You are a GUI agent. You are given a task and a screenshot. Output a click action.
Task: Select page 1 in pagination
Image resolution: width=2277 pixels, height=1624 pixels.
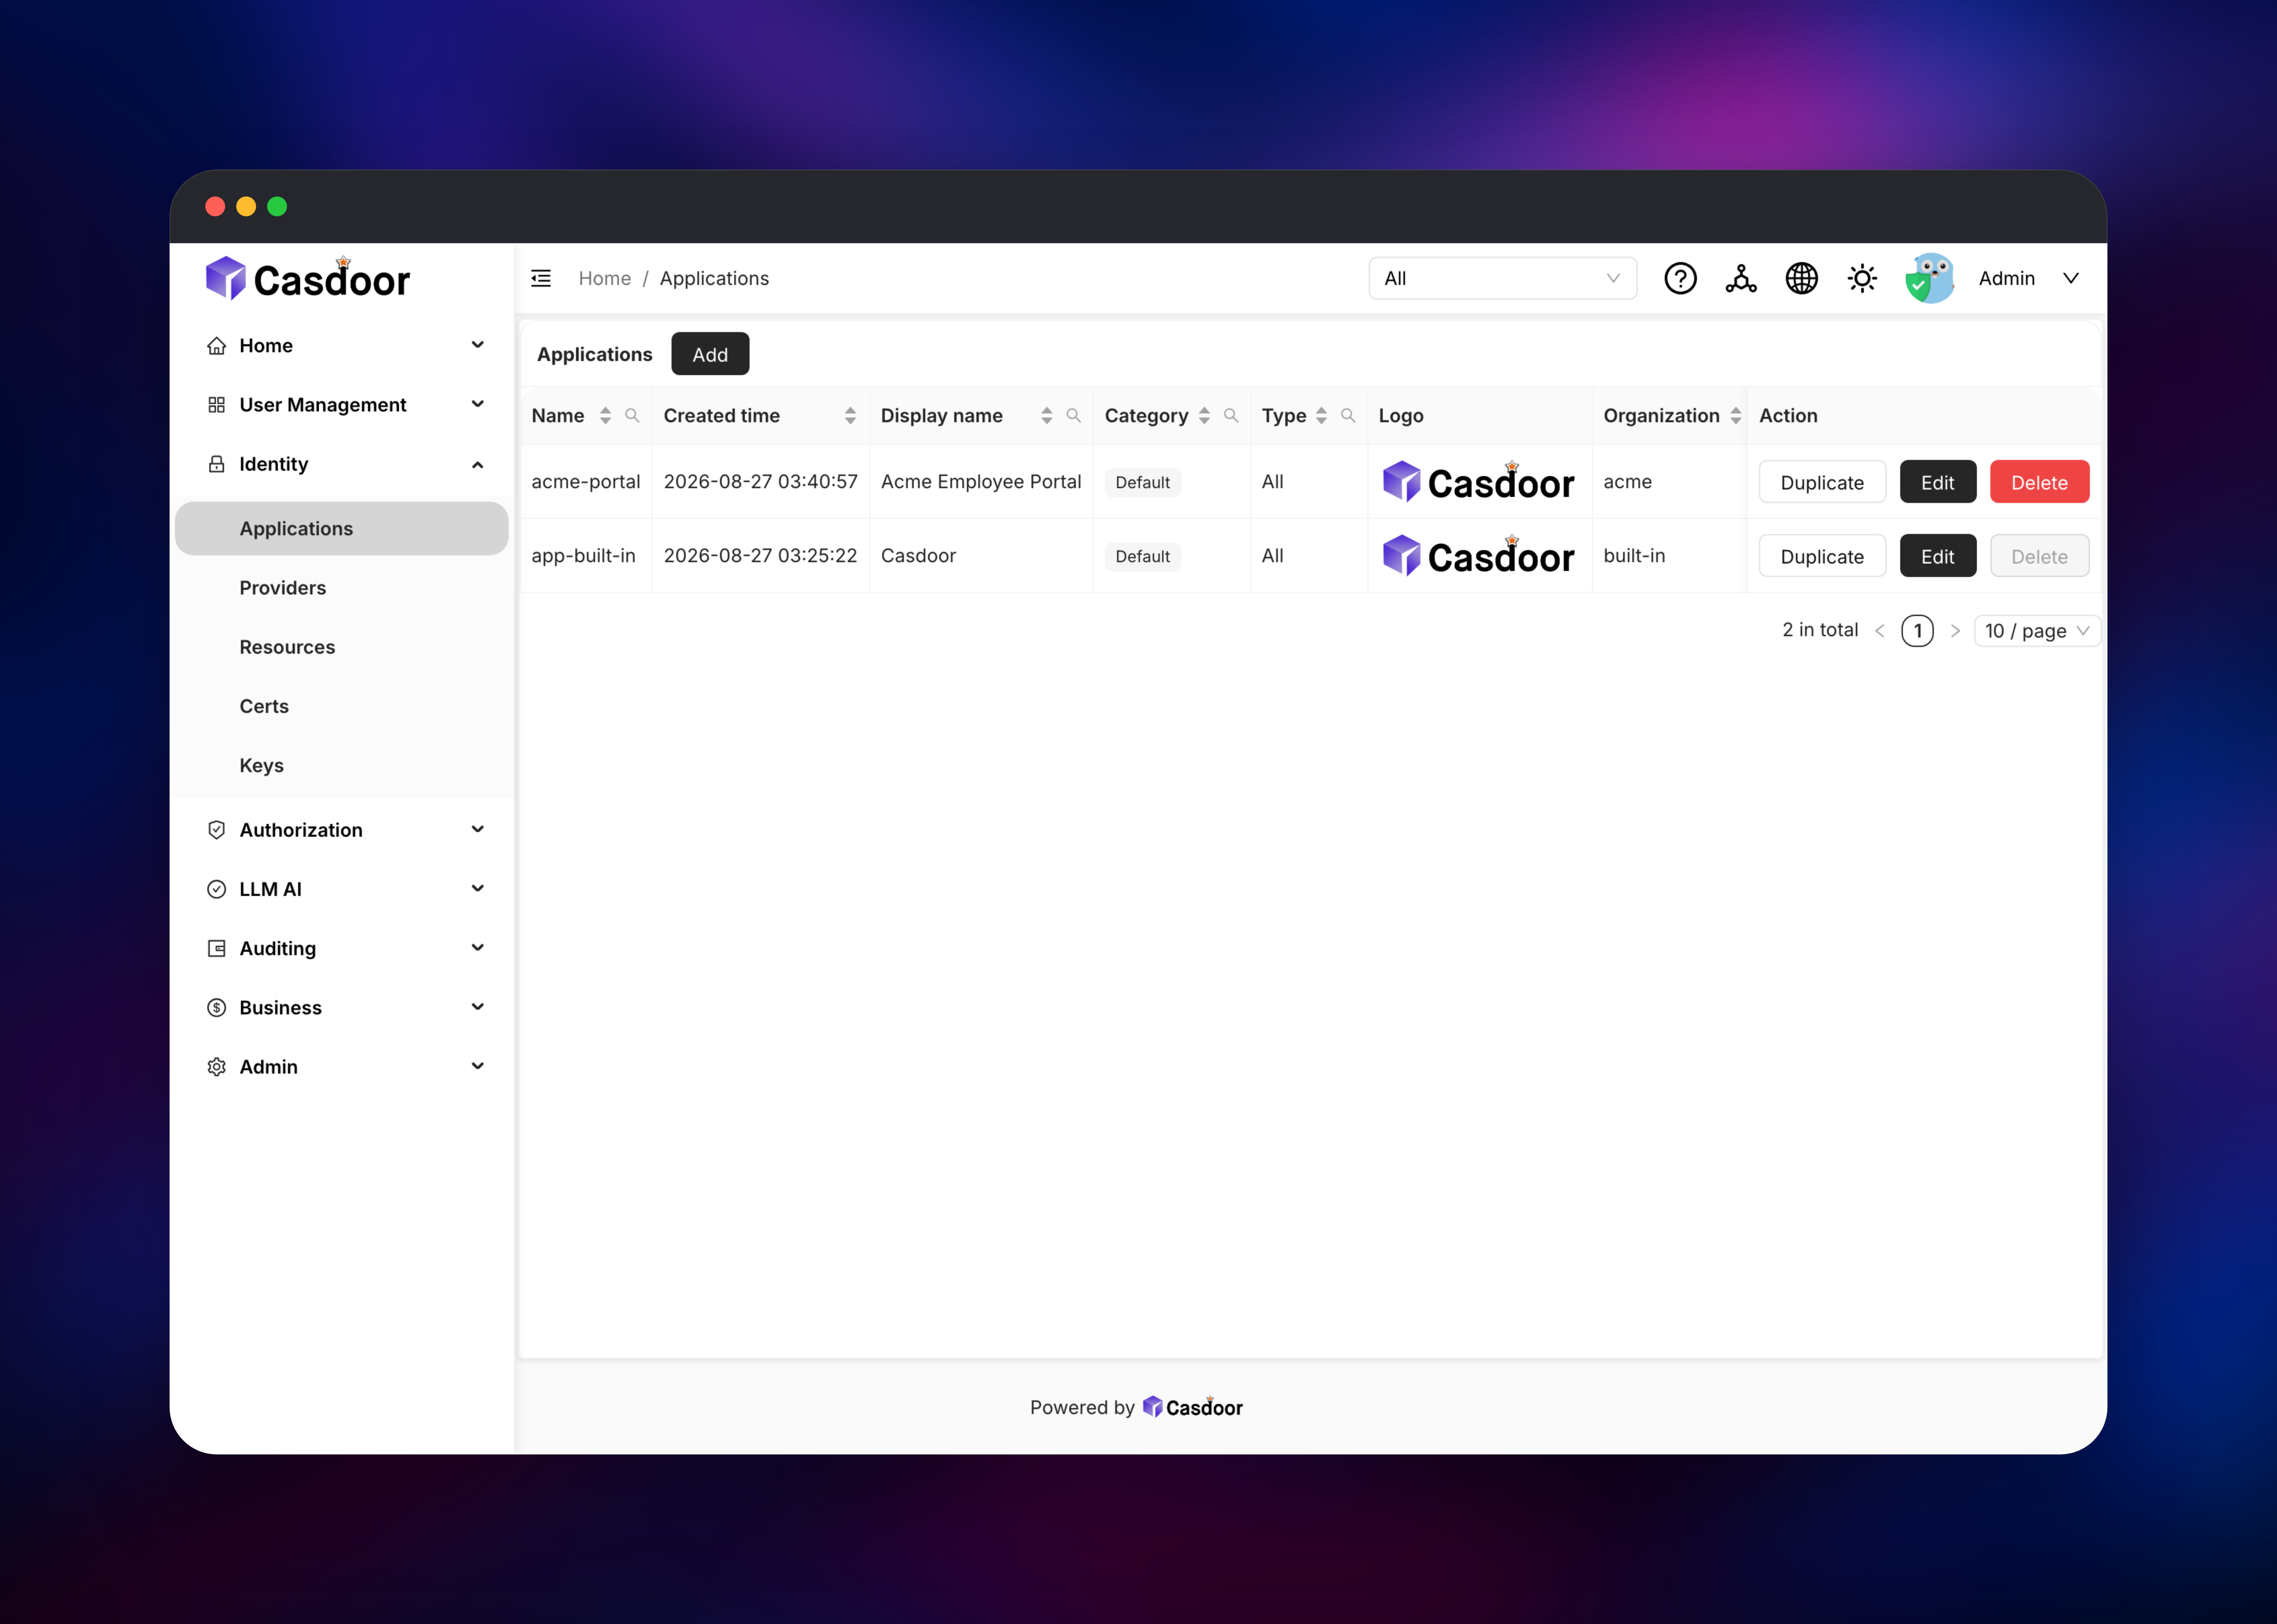(1917, 631)
